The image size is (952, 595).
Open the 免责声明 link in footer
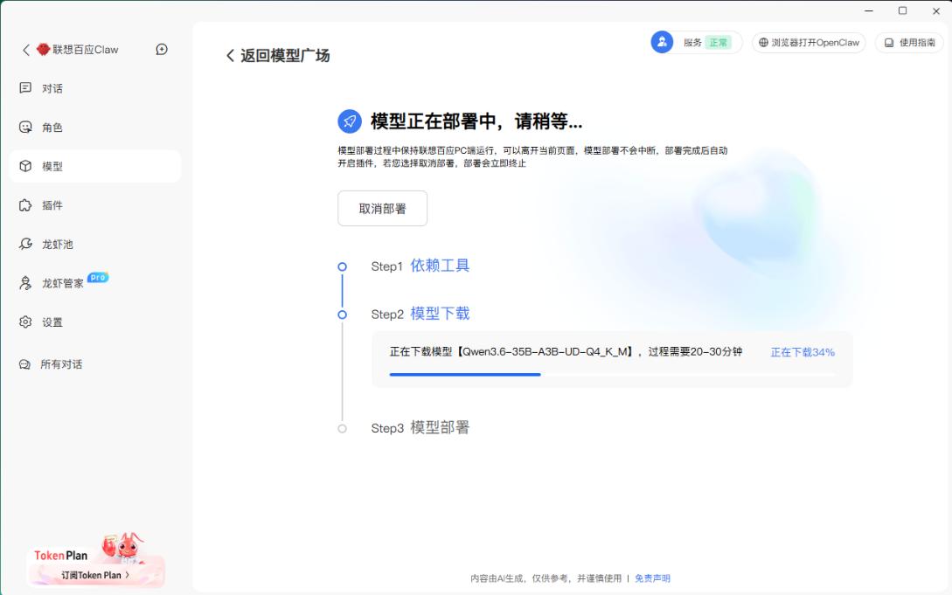[653, 578]
